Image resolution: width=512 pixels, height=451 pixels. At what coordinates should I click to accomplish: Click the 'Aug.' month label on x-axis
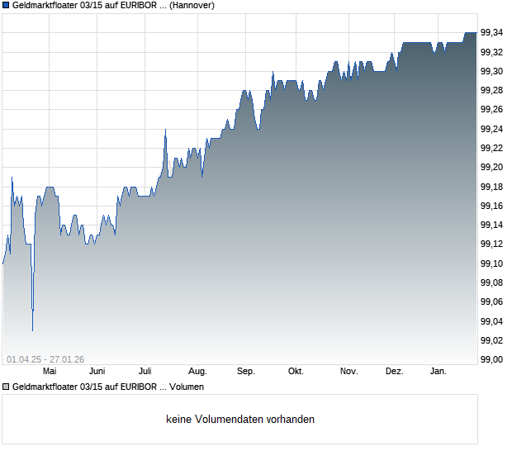tap(197, 372)
